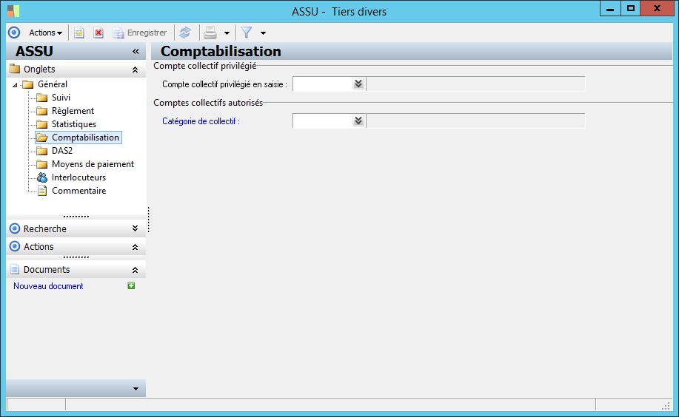This screenshot has width=679, height=417.
Task: Open the DAS2 tab in the tree
Action: 62,151
